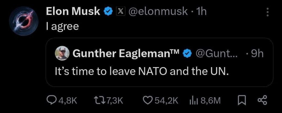Open the quoted tweet's 9h timestamp
Screen dimensions: 282x113
tap(257, 53)
